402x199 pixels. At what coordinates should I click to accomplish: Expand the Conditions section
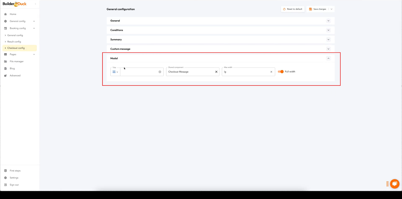click(x=328, y=30)
